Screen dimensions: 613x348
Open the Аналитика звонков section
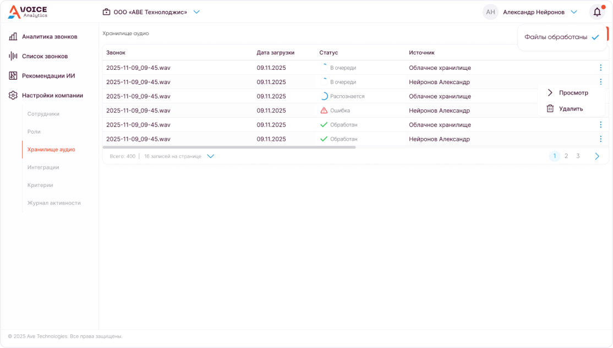click(x=49, y=37)
